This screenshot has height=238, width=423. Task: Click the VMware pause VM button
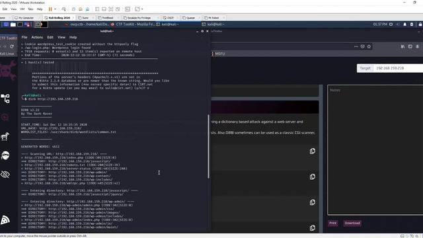coord(50,9)
